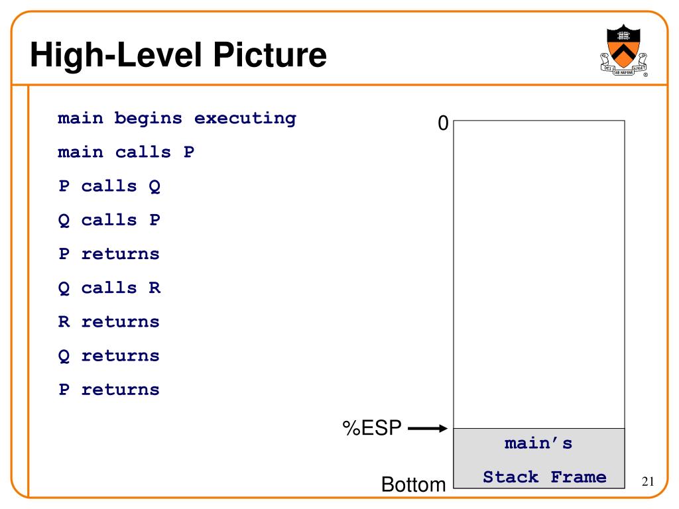Screen dimensions: 679x509
Task: Select the line P calls Q
Action: [x=109, y=186]
